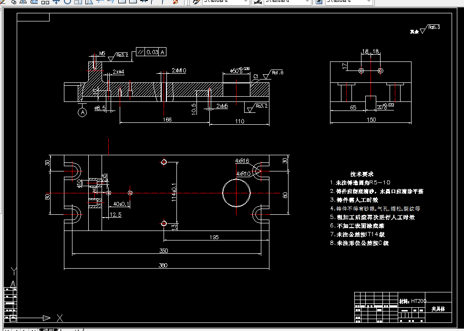
Task: Open the Text Style manager brush icon
Action: 196,1
